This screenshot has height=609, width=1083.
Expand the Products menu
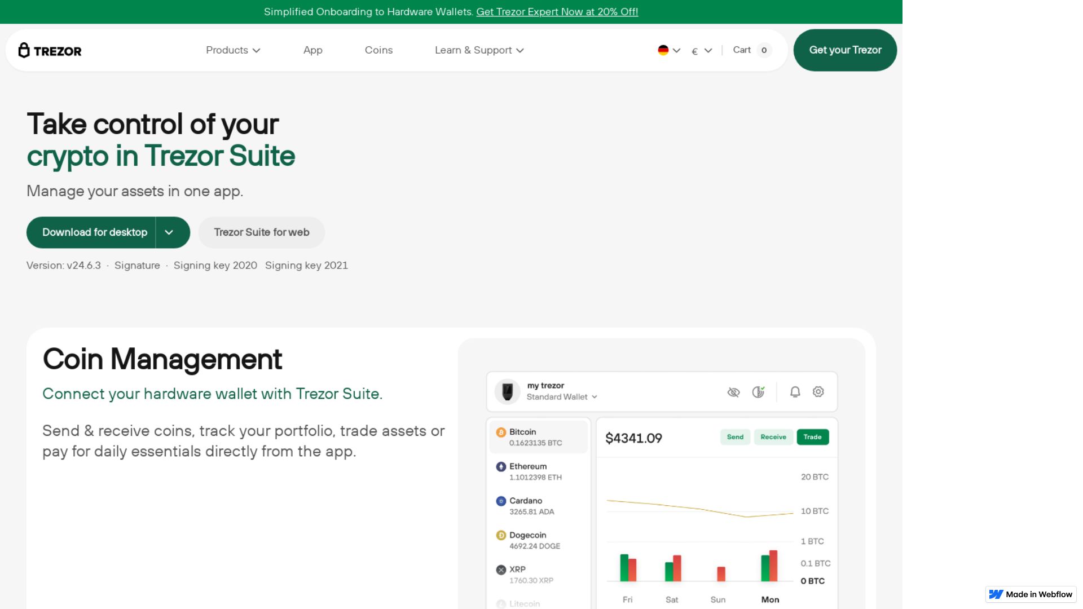233,50
